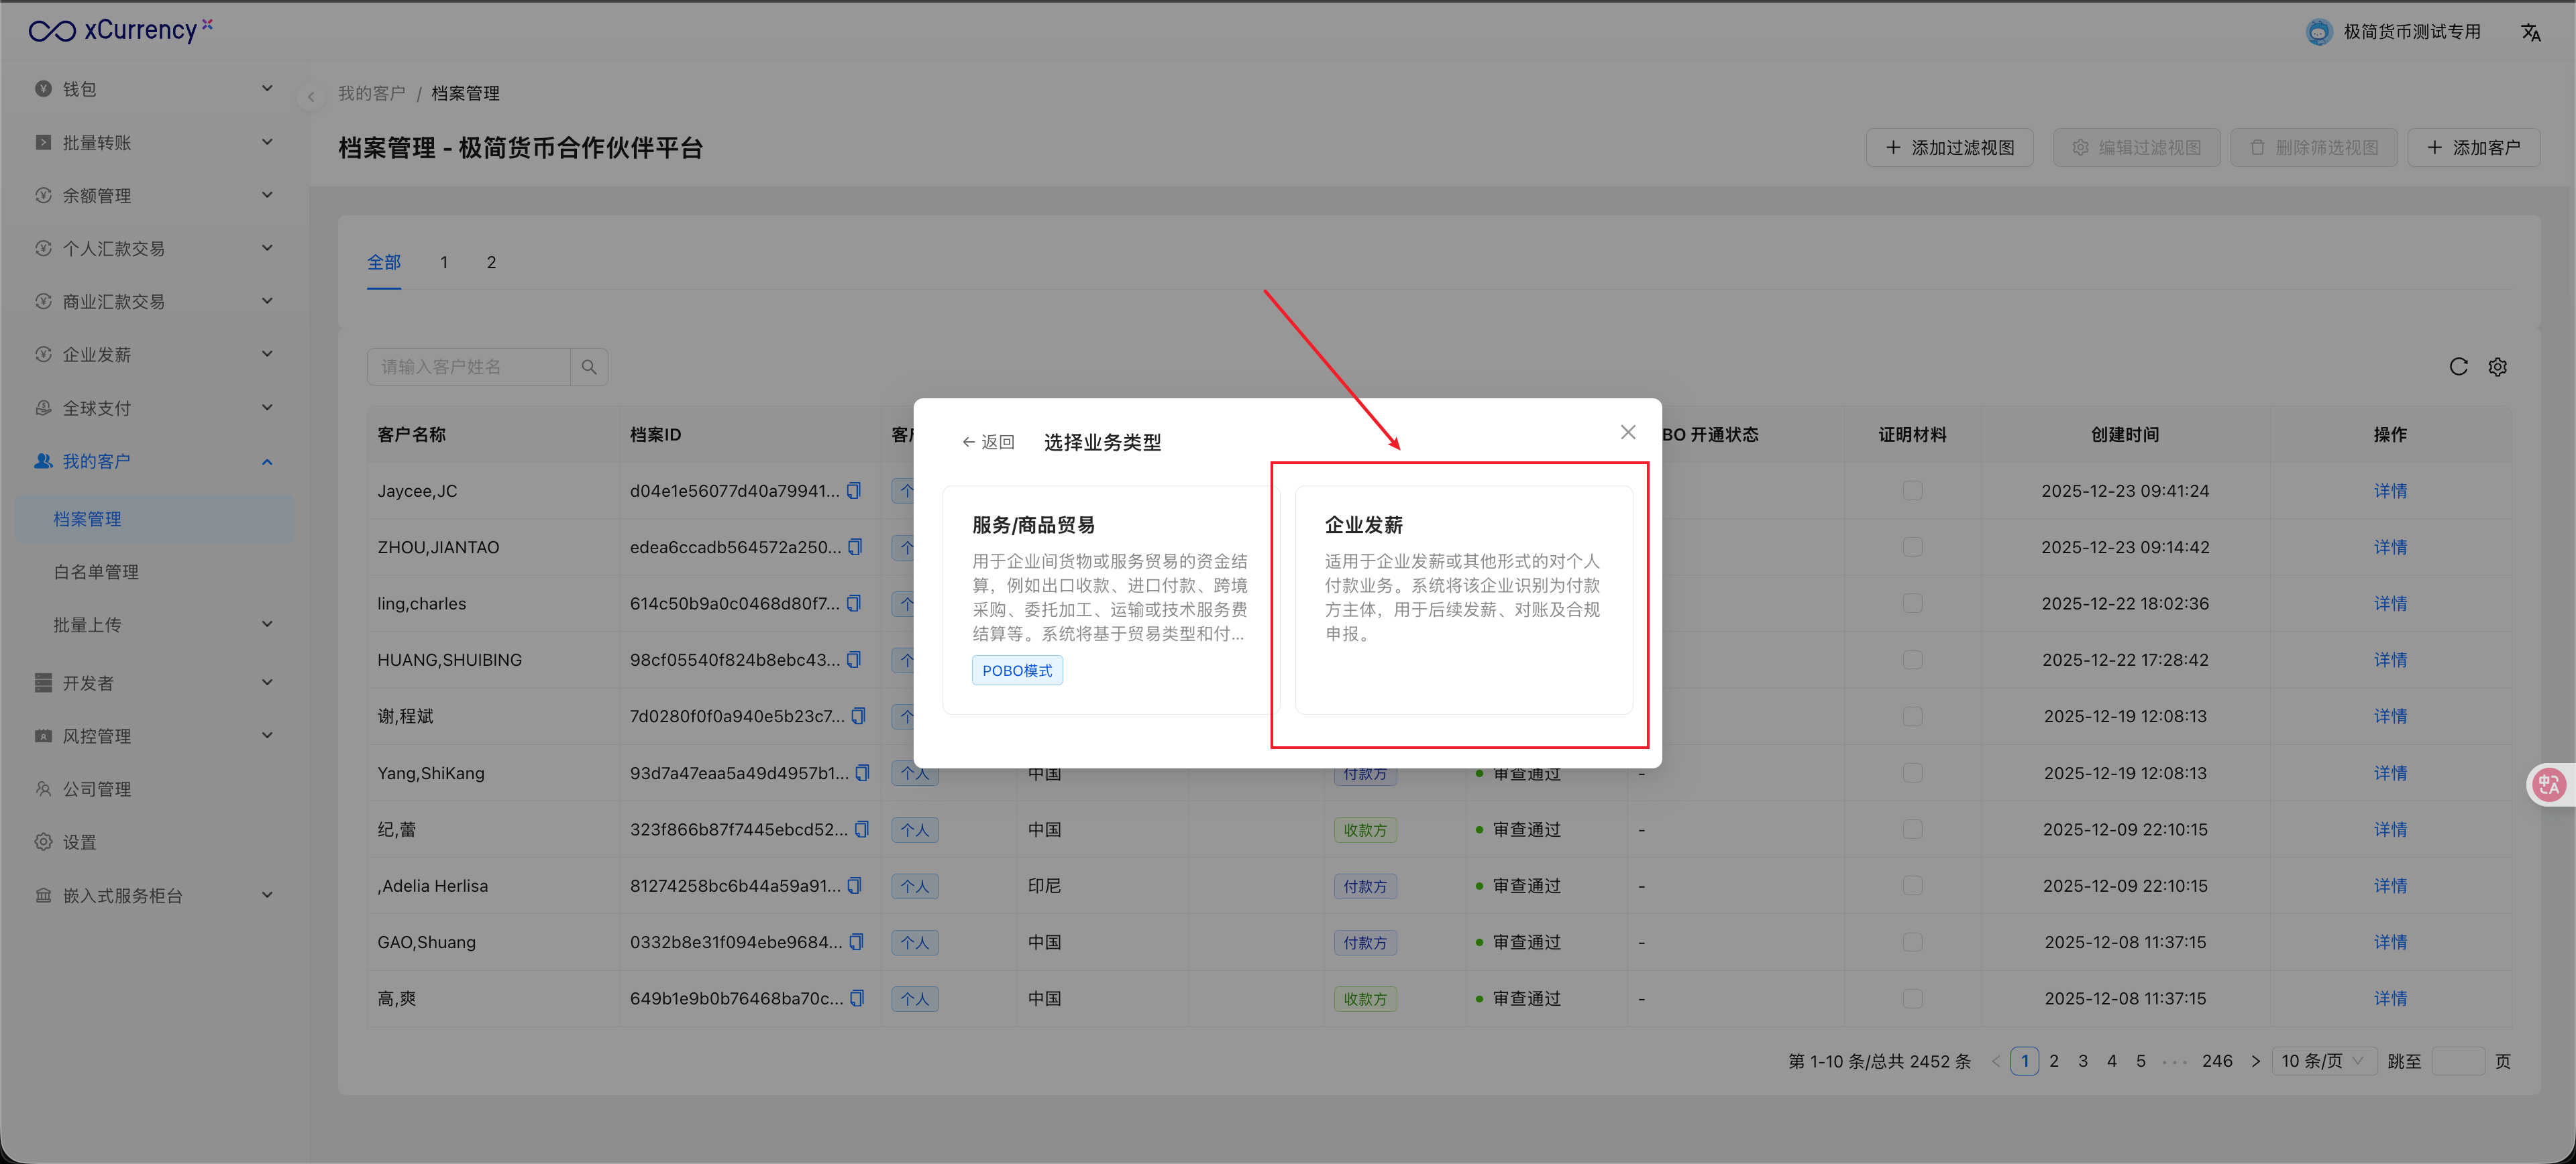
Task: Switch to tab 2 in filter views
Action: click(x=491, y=261)
